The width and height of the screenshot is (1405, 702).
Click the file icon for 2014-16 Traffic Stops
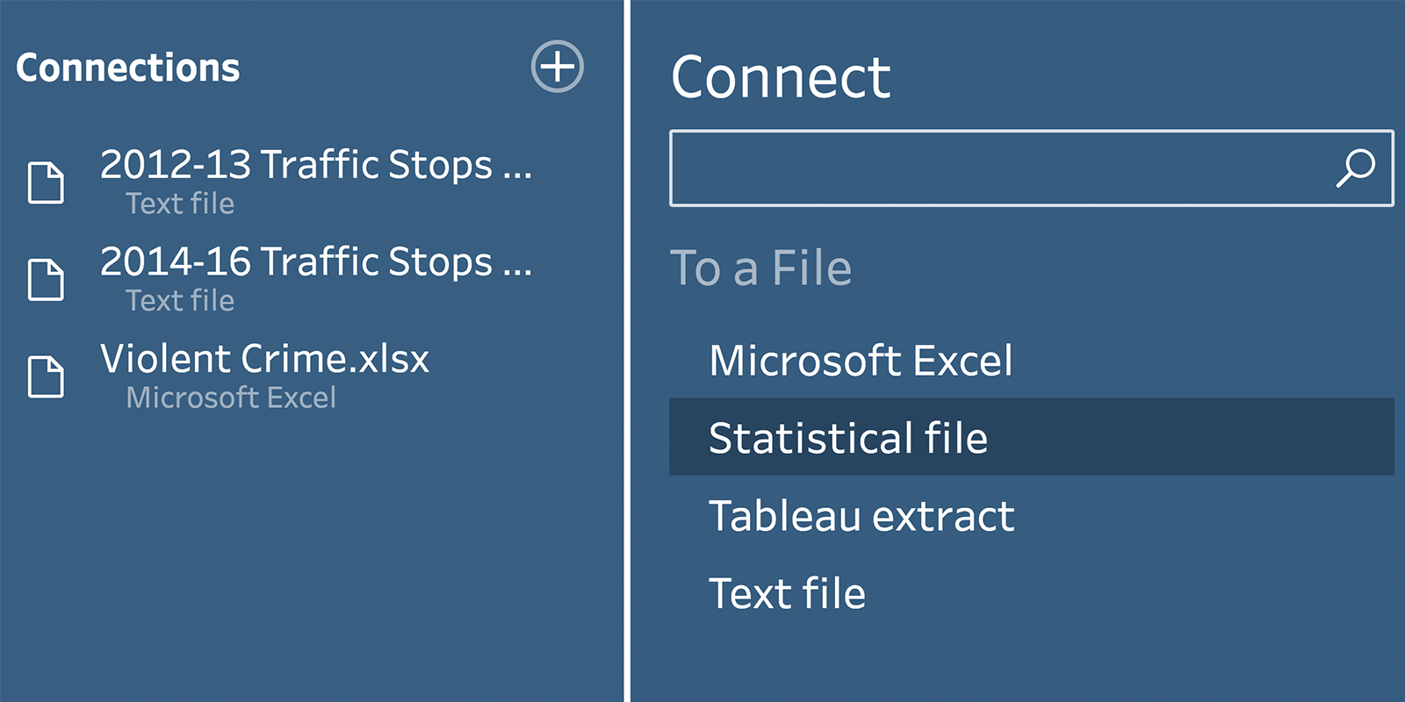[46, 280]
